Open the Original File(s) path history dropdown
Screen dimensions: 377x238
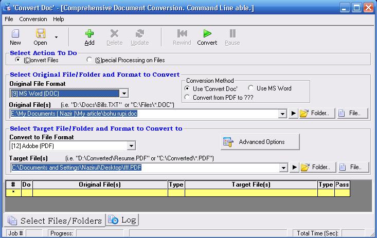(x=282, y=114)
